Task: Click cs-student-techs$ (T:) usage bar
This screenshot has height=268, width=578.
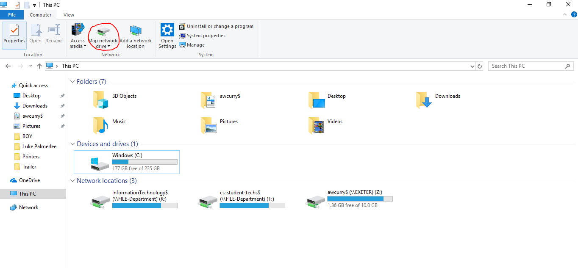Action: 252,205
